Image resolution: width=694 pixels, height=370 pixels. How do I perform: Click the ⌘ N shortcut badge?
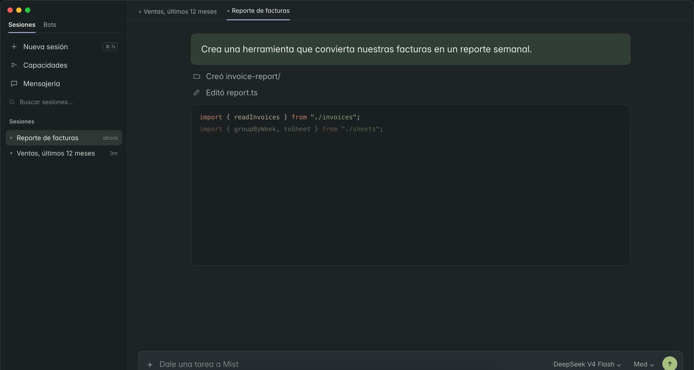[110, 47]
